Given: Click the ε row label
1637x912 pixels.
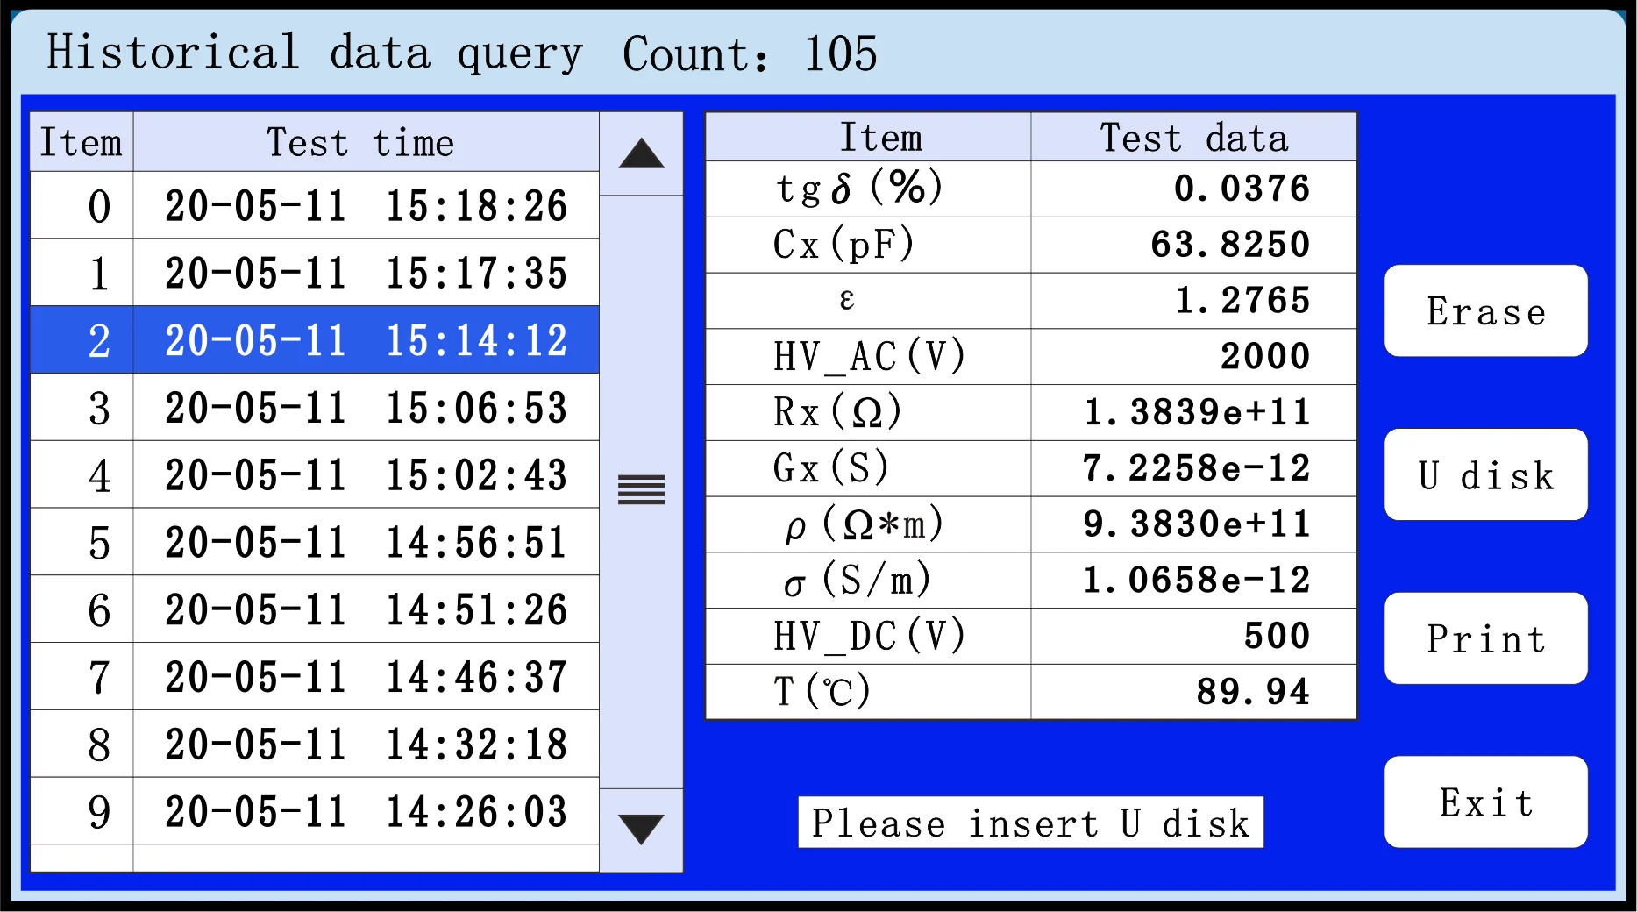Looking at the screenshot, I should point(868,301).
